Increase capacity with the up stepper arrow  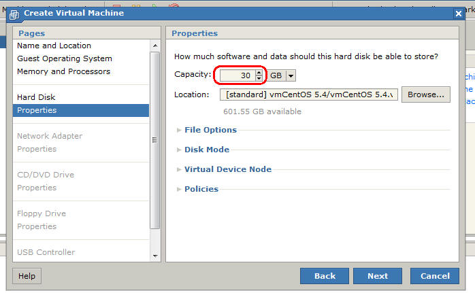pos(259,72)
